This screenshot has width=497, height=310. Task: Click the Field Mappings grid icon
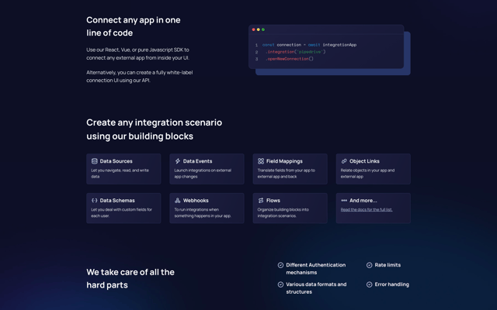261,161
